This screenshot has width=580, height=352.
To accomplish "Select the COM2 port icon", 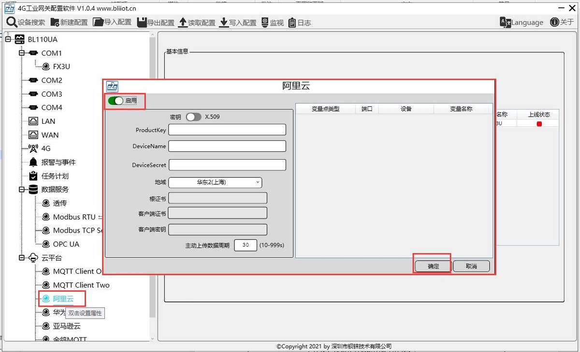I will pos(33,80).
